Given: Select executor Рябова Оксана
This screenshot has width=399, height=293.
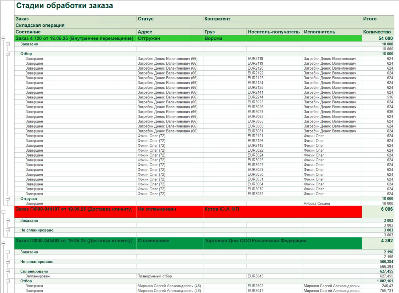Looking at the screenshot, I should tap(332, 203).
